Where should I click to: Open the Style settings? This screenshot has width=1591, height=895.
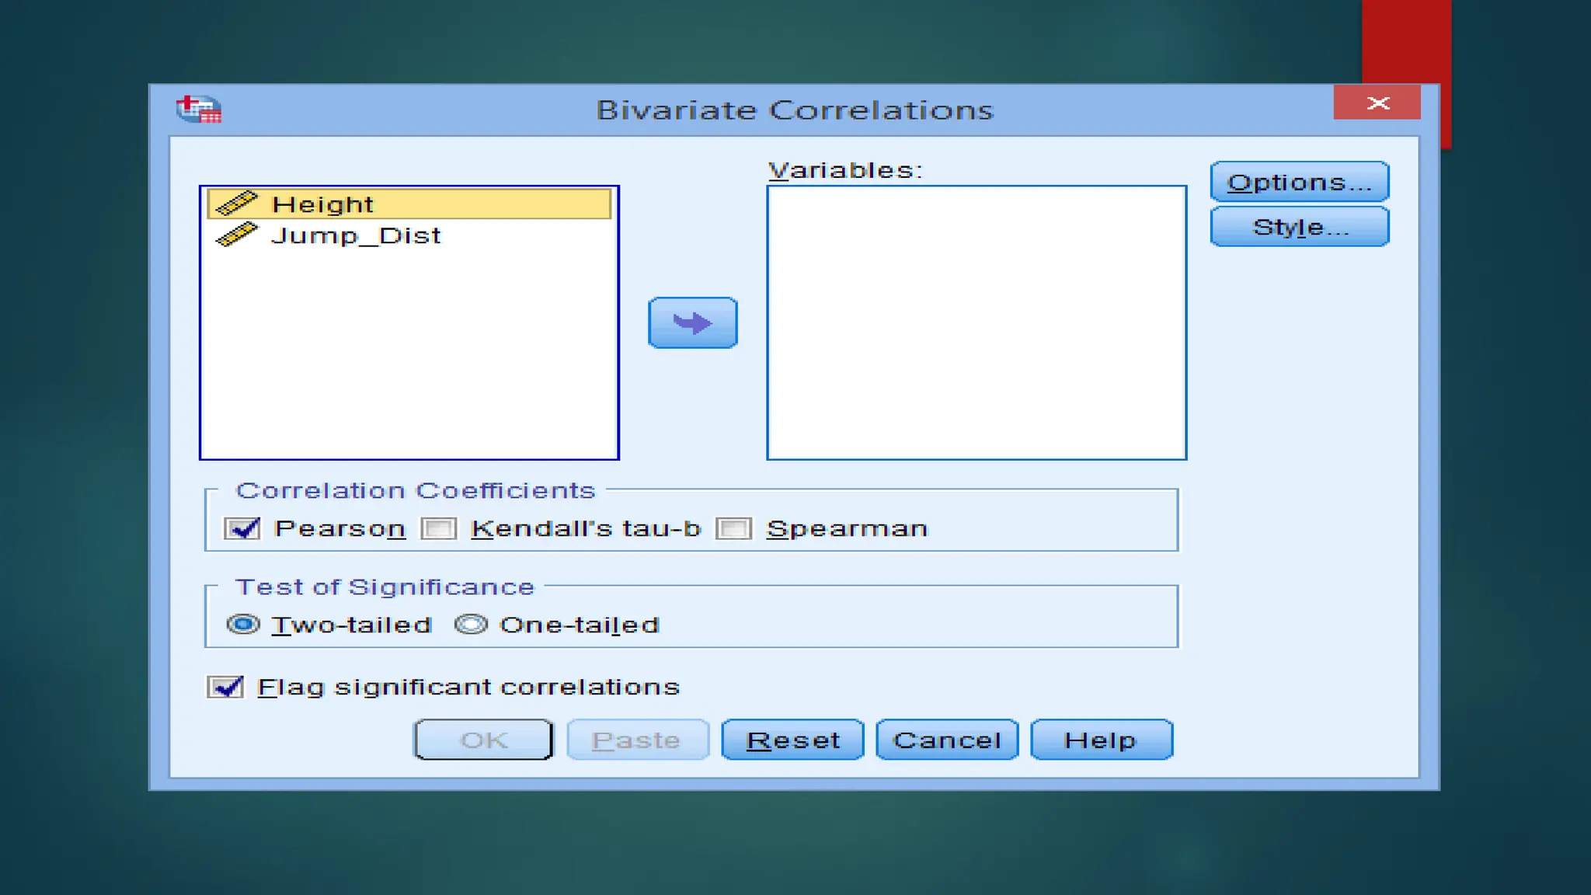1299,228
